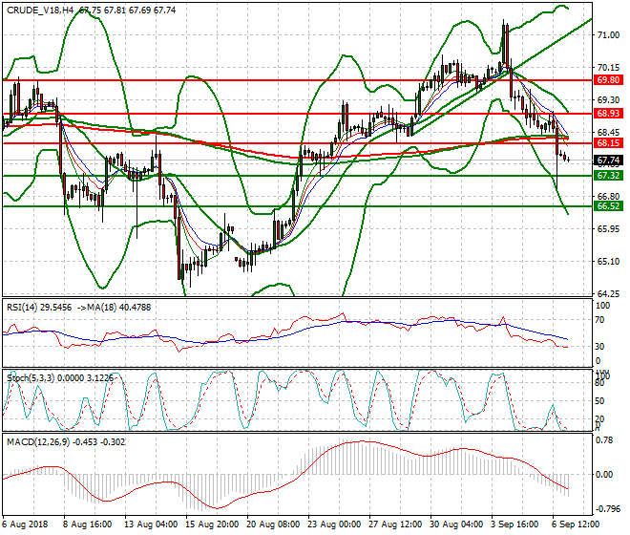Click the 30 Aug 04:00 time label

[456, 524]
